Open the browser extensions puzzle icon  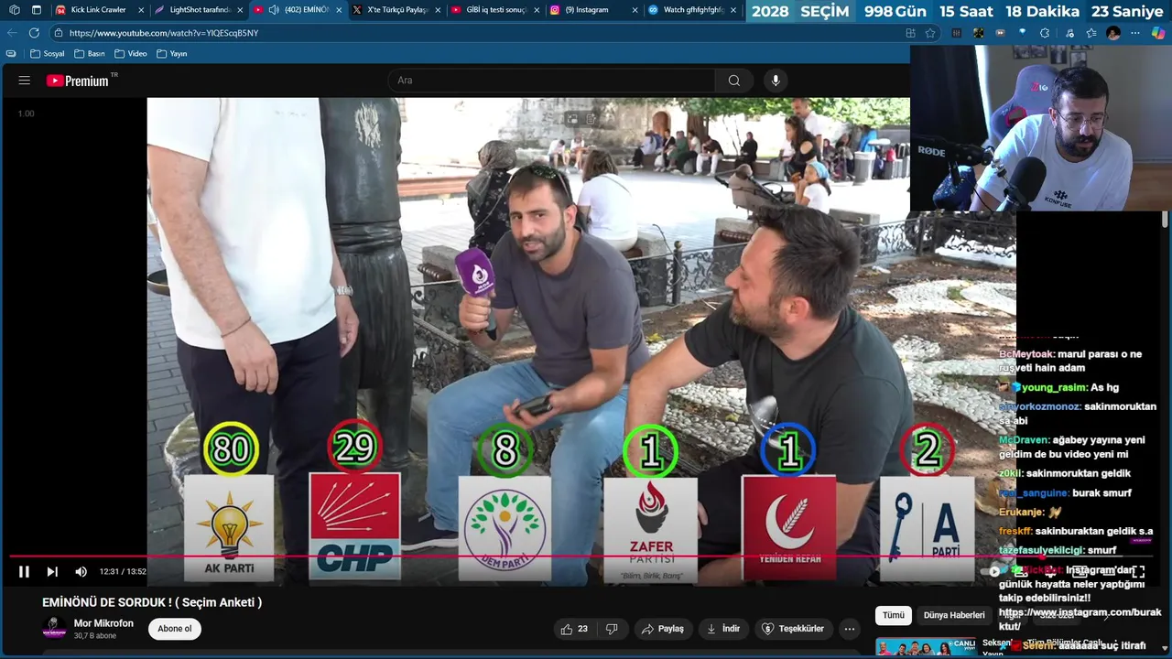click(x=1045, y=33)
